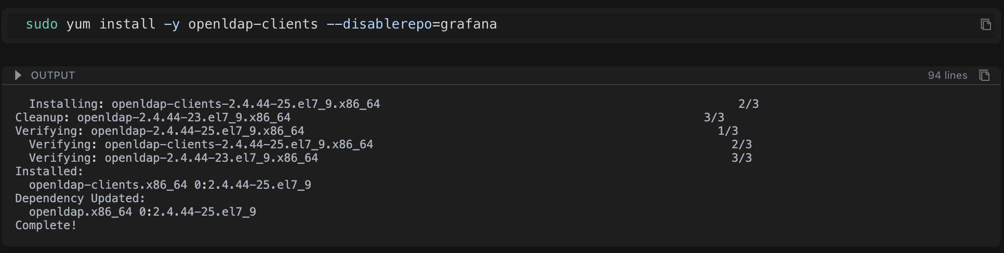Click the -y flag in the command
Screen dimensions: 1004x253
point(171,24)
